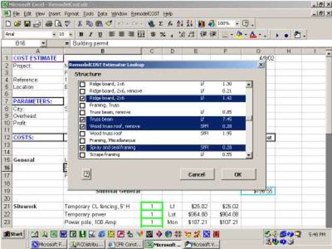Toggle Bold formatting

pyautogui.click(x=81, y=34)
